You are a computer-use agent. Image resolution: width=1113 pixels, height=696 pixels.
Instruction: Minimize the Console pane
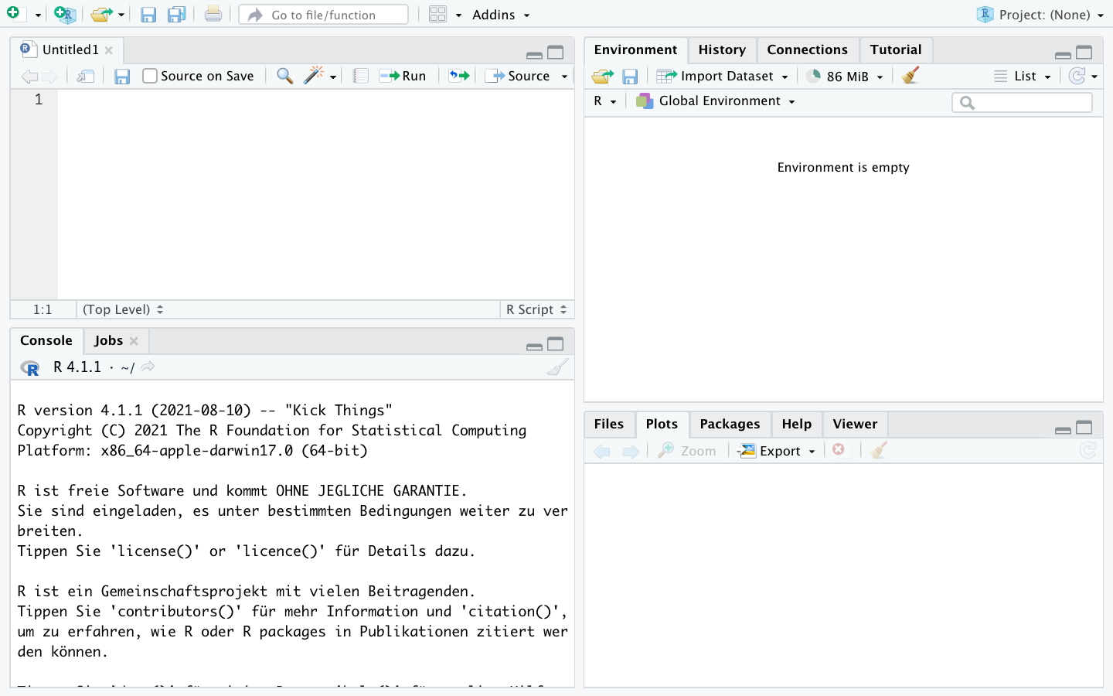(x=534, y=346)
